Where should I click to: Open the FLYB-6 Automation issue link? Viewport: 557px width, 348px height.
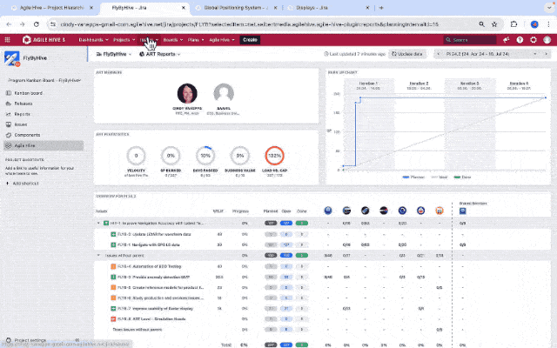point(149,266)
